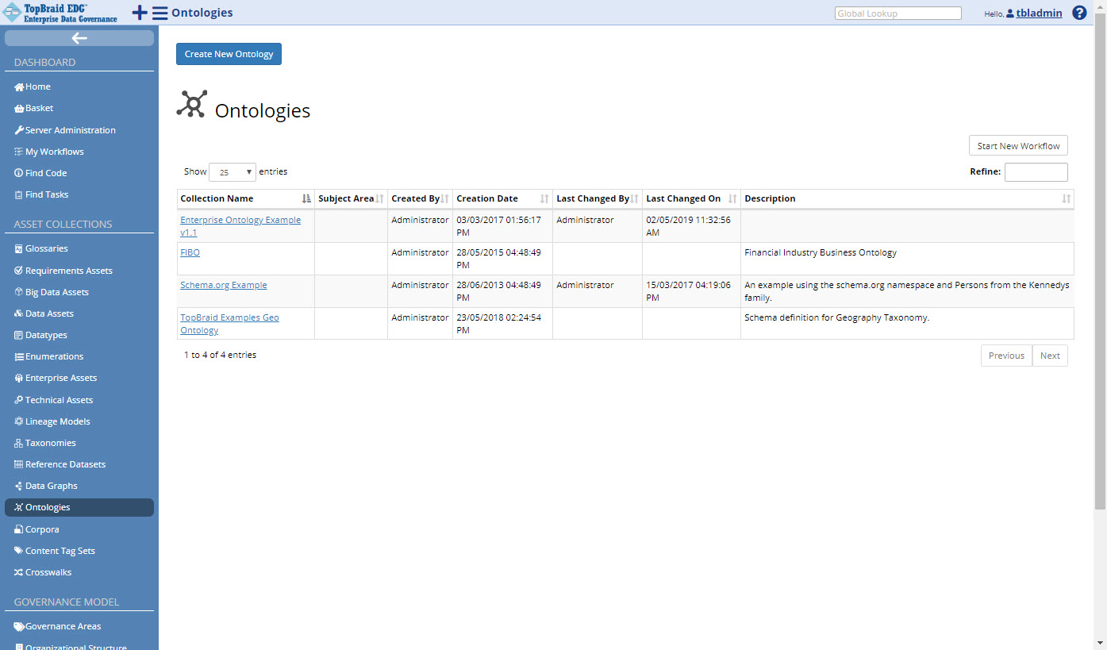Open the Schema.org Example link
Viewport: 1107px width, 650px height.
(223, 285)
